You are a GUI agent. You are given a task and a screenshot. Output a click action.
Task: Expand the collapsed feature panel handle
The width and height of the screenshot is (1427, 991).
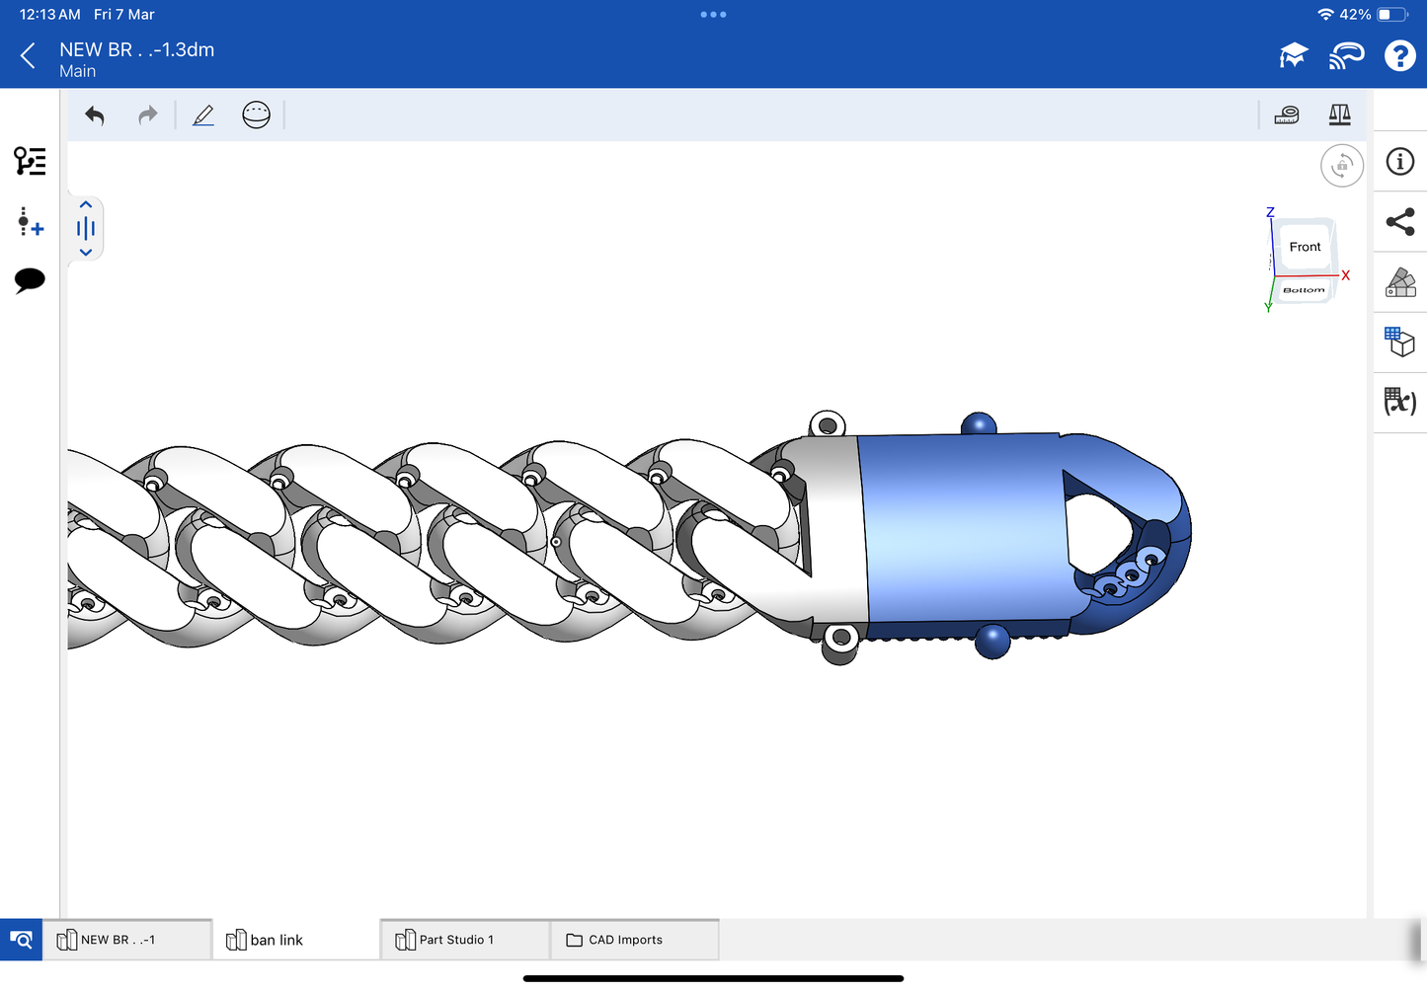coord(86,229)
